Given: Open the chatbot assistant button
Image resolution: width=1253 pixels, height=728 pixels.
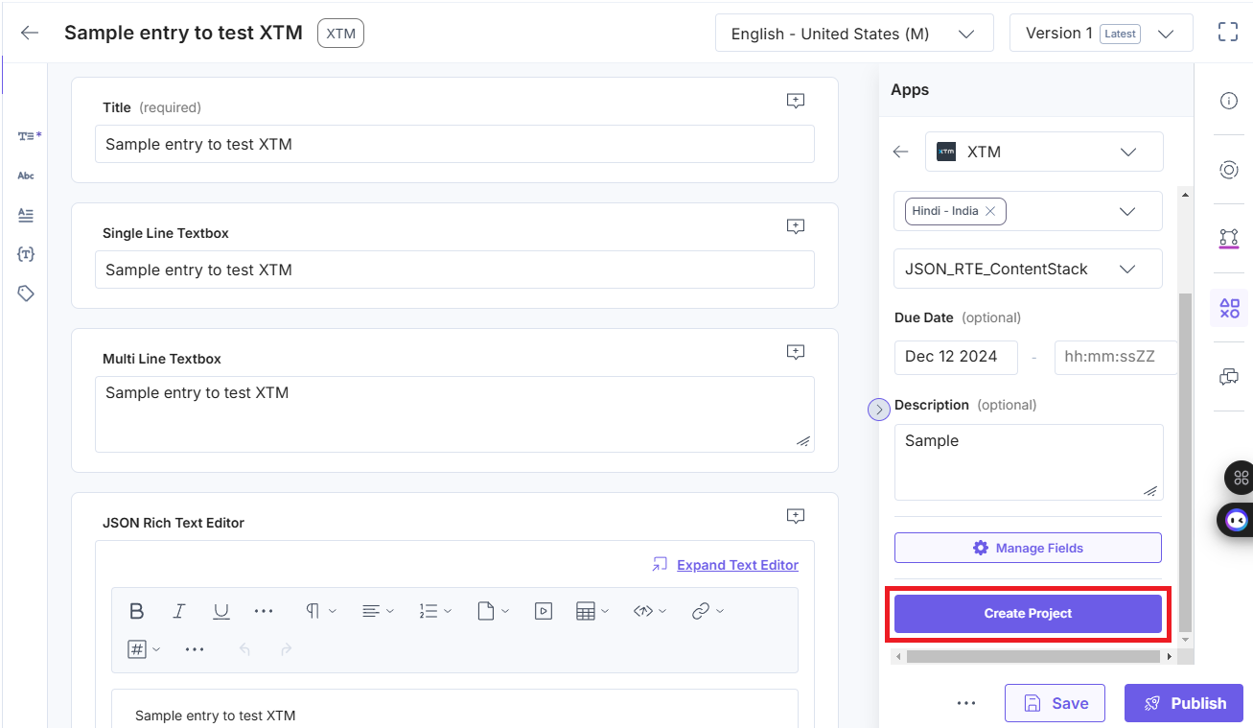Looking at the screenshot, I should pyautogui.click(x=1237, y=520).
